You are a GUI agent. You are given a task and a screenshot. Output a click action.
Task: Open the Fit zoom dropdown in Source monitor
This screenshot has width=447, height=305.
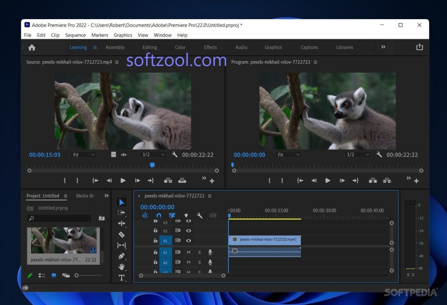[83, 154]
